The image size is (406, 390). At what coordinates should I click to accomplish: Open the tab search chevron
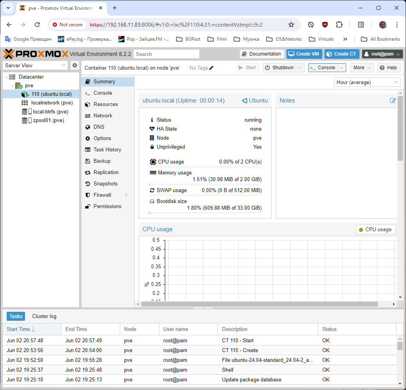point(8,8)
